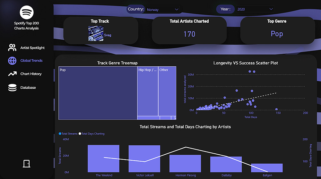Click Longevity VS Success Scatter Plot title

(x=246, y=63)
